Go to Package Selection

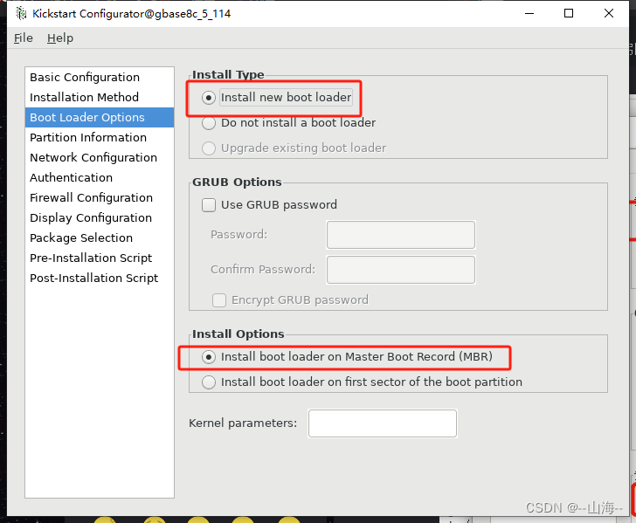click(81, 238)
